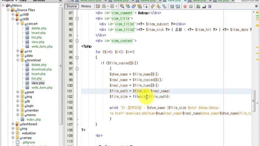This screenshot has height=146, width=260.
Task: Click the gray cylinder toolbar icon
Action: point(210,6)
